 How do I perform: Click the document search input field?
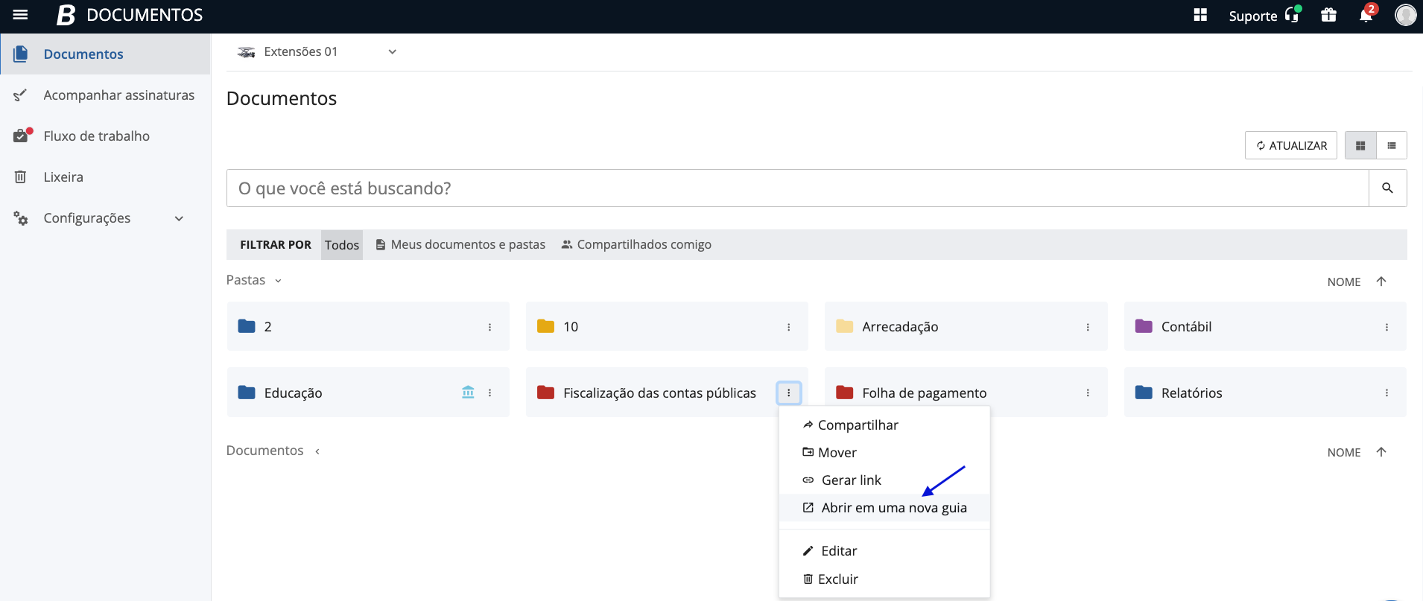pos(797,188)
